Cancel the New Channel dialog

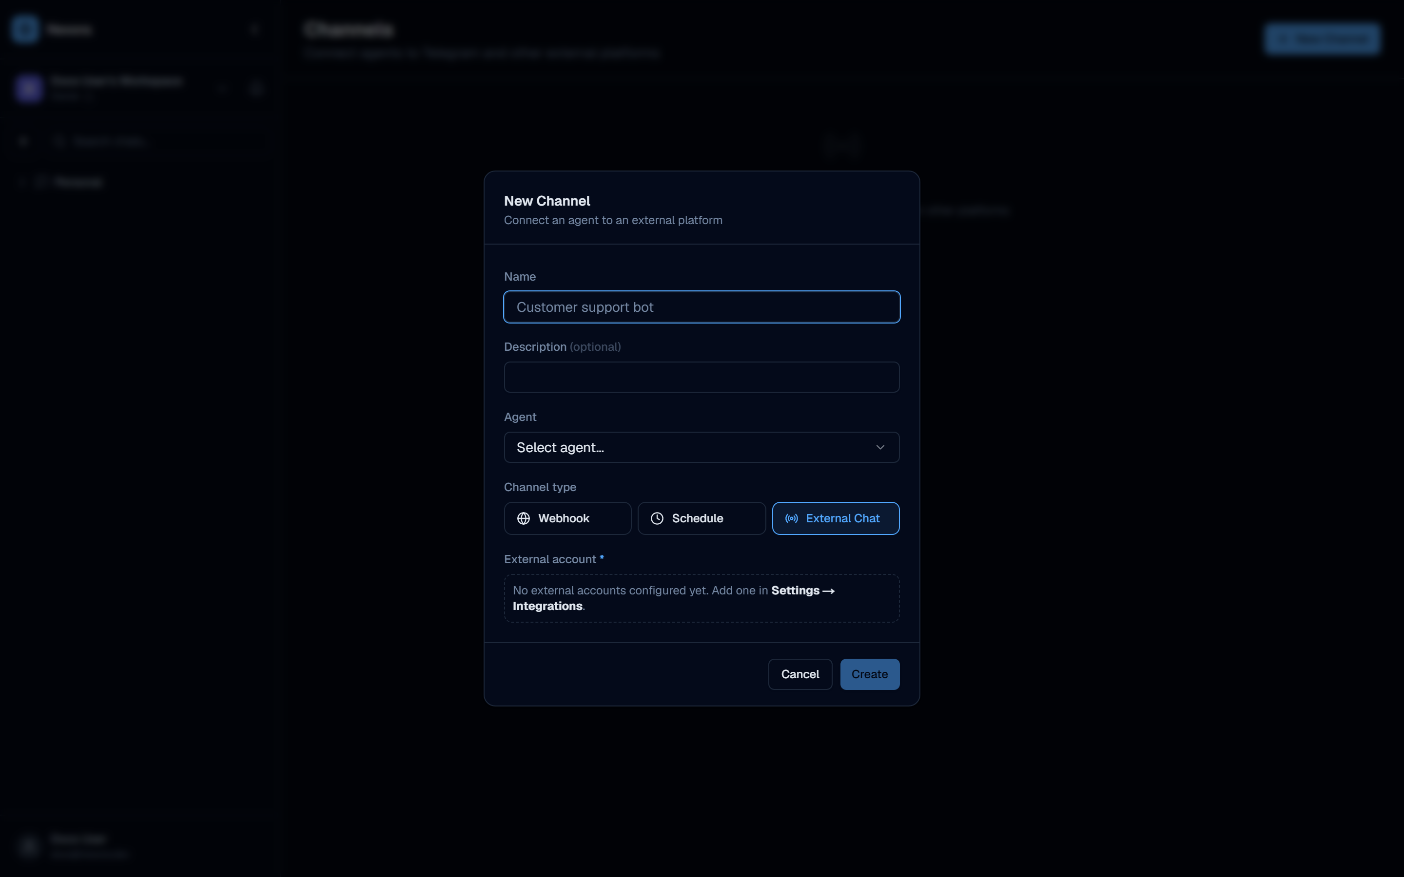(x=800, y=674)
